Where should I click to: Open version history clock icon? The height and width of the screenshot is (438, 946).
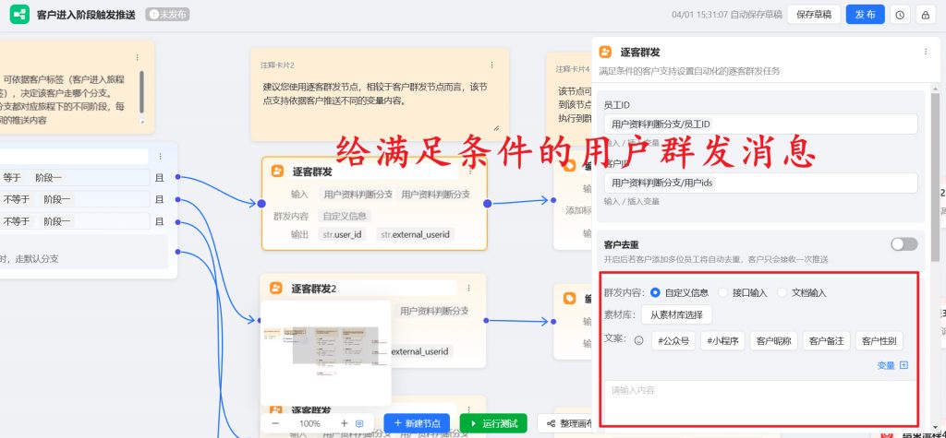900,15
